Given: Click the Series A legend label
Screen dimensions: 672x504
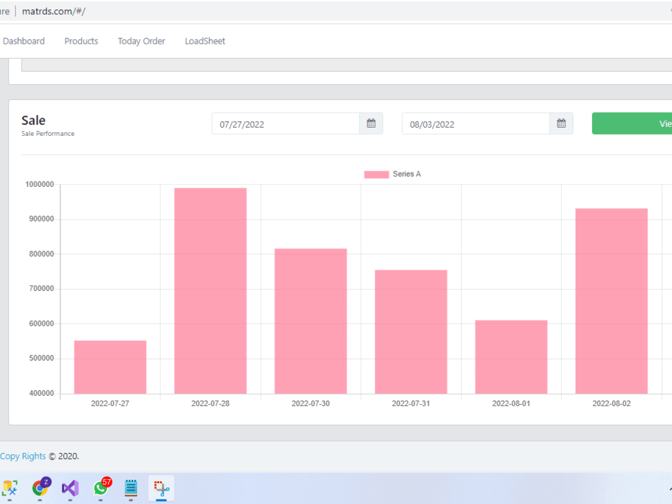Looking at the screenshot, I should click(407, 174).
